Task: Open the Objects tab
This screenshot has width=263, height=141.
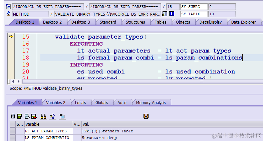Action: pyautogui.click(x=183, y=22)
